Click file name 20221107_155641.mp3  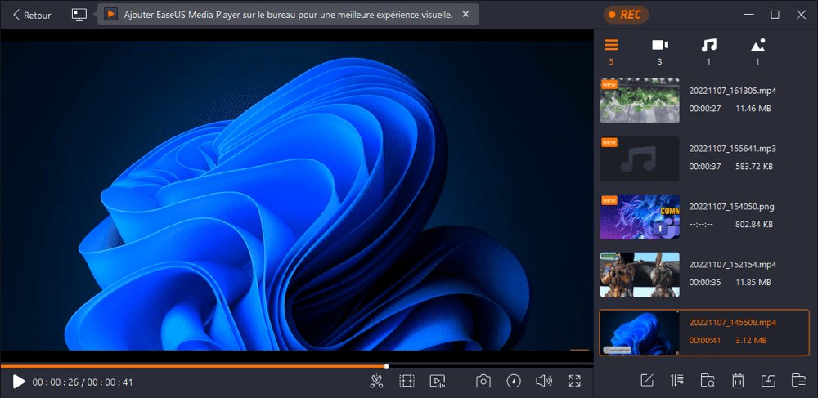click(732, 149)
